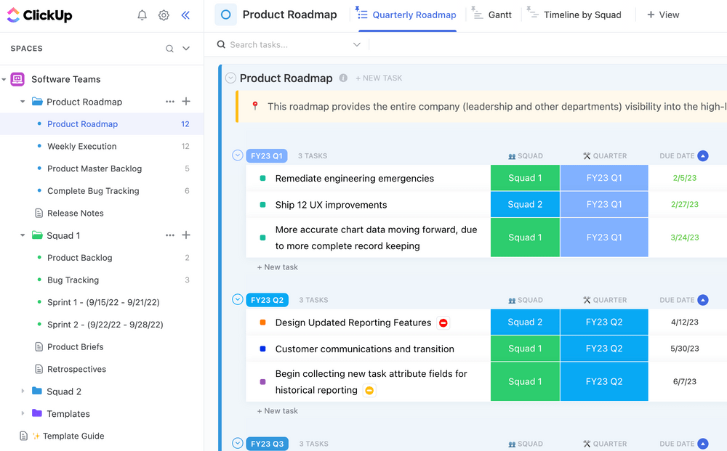Viewport: 727px width, 451px height.
Task: Open the search tasks dropdown chevron
Action: (x=356, y=44)
